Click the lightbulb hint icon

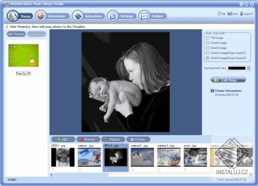[x=7, y=27]
